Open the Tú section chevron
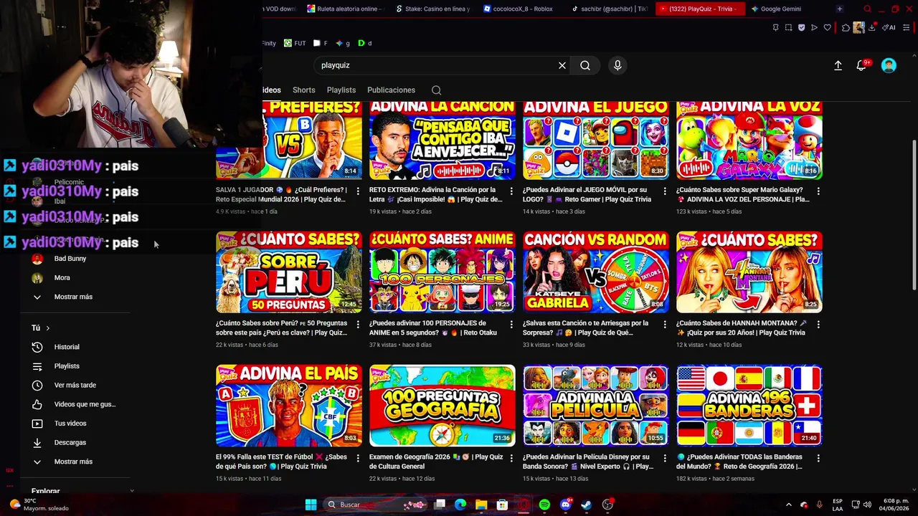The image size is (918, 516). (x=48, y=328)
